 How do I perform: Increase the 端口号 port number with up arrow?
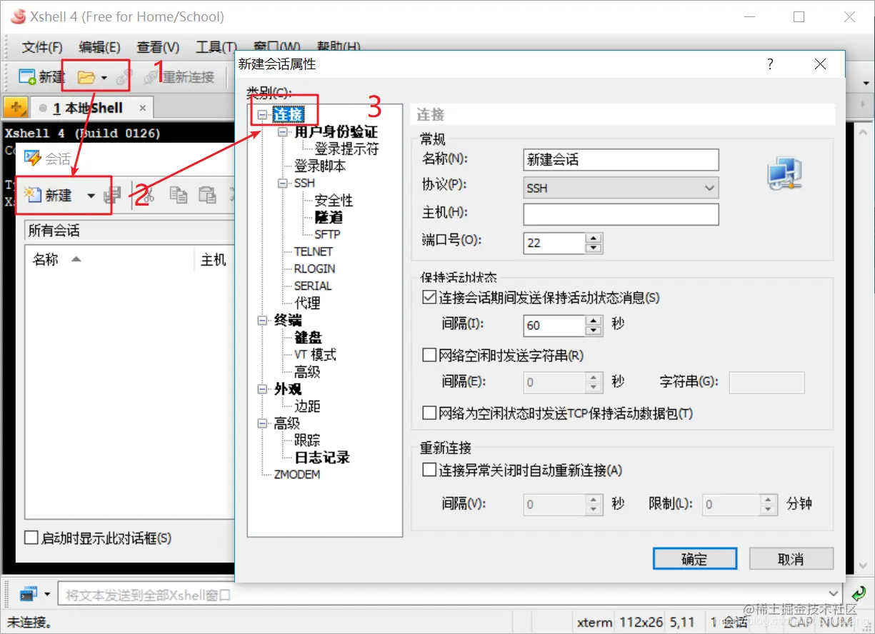coord(594,238)
